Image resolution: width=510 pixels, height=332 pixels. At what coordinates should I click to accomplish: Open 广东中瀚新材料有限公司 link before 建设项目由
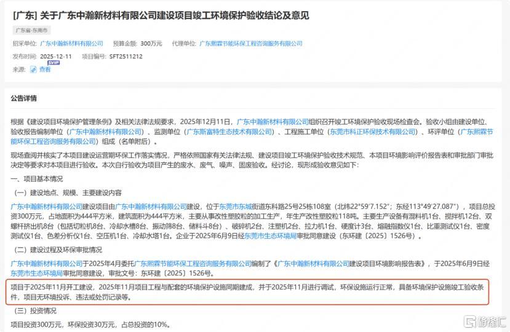click(x=47, y=207)
